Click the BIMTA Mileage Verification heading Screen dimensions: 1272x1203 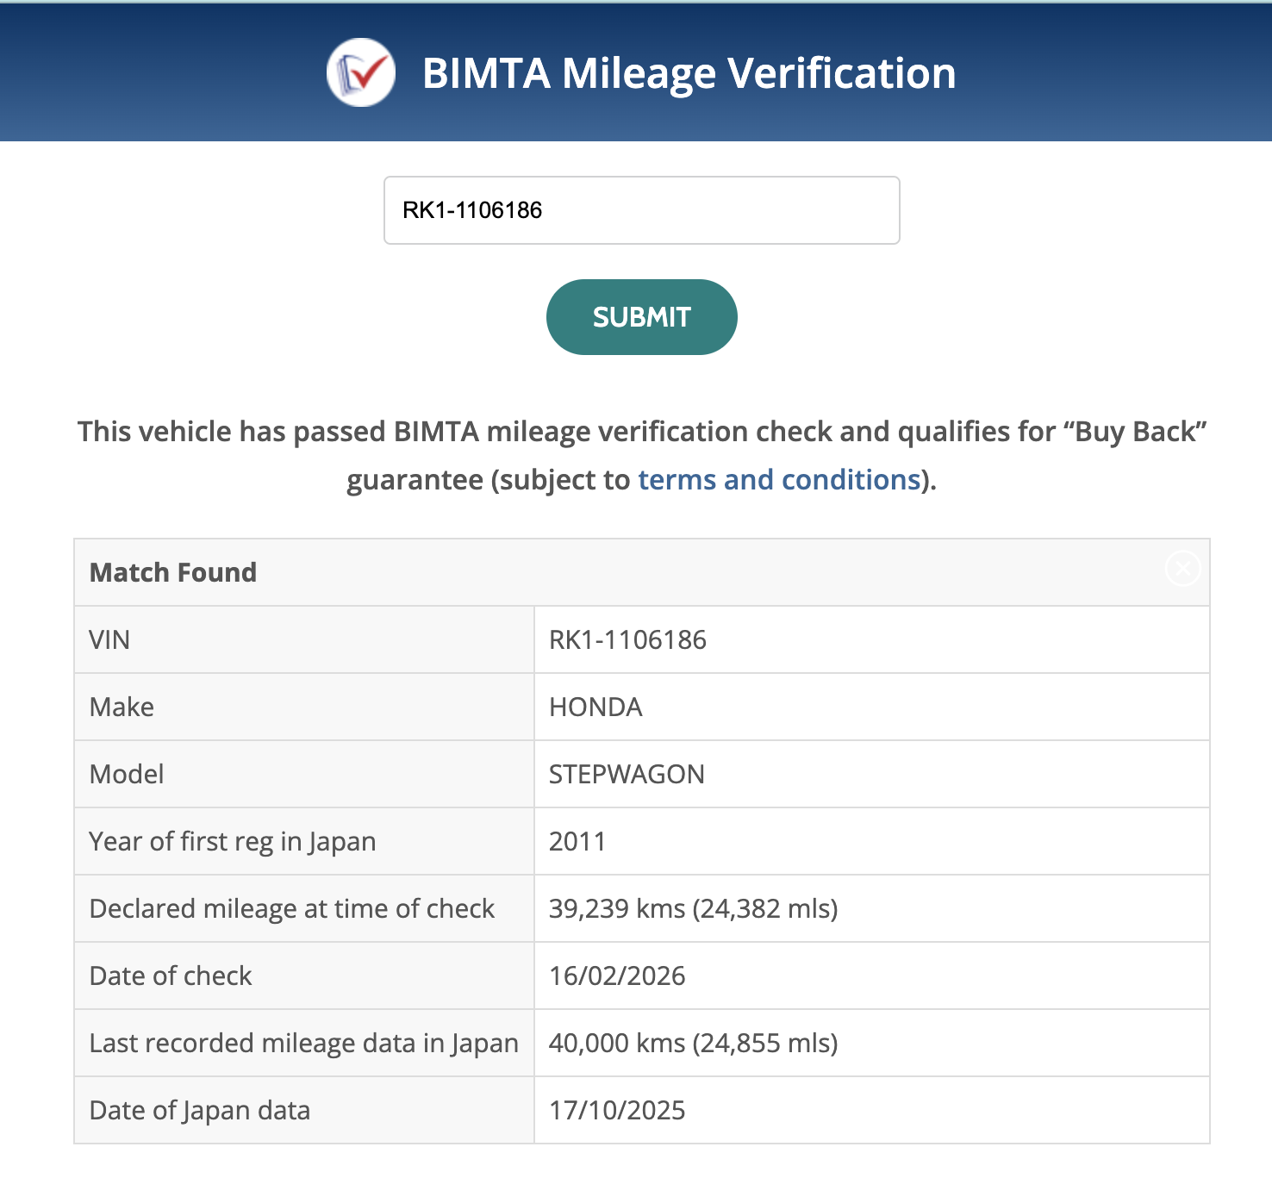coord(689,73)
